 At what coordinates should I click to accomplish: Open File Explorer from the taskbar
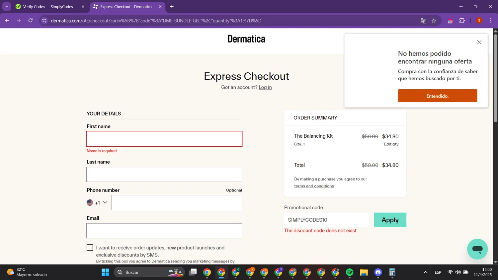click(x=364, y=272)
